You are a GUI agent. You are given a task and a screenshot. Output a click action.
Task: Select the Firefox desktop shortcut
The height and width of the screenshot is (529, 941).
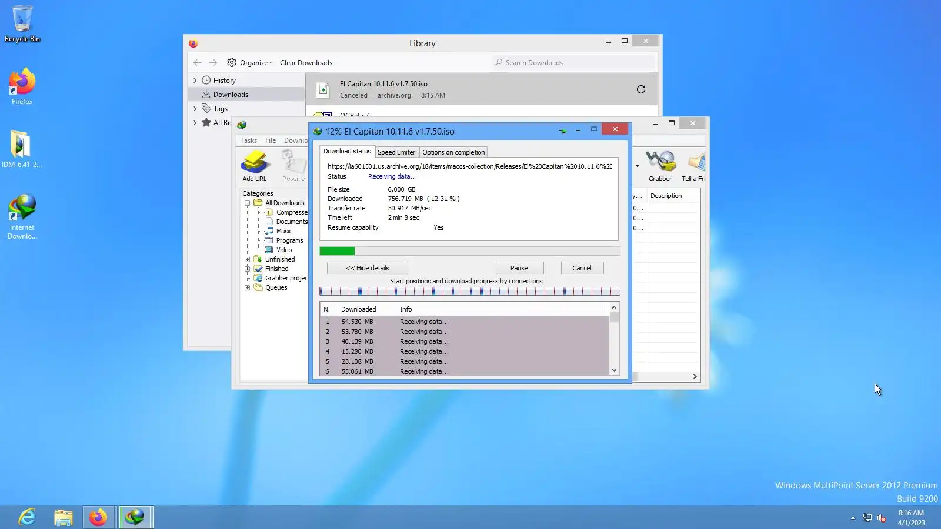[x=22, y=86]
